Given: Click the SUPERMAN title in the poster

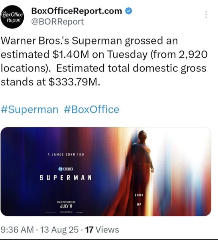Looking at the screenshot, I should coord(66,178).
